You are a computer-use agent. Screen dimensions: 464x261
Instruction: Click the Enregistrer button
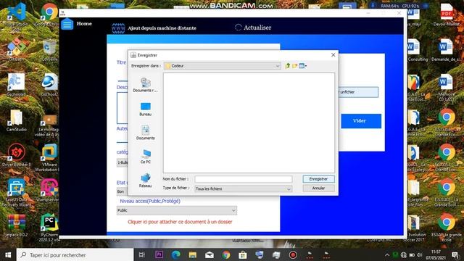318,179
